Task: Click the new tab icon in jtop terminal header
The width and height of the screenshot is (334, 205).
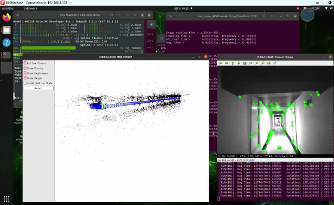Action: pyautogui.click(x=18, y=15)
